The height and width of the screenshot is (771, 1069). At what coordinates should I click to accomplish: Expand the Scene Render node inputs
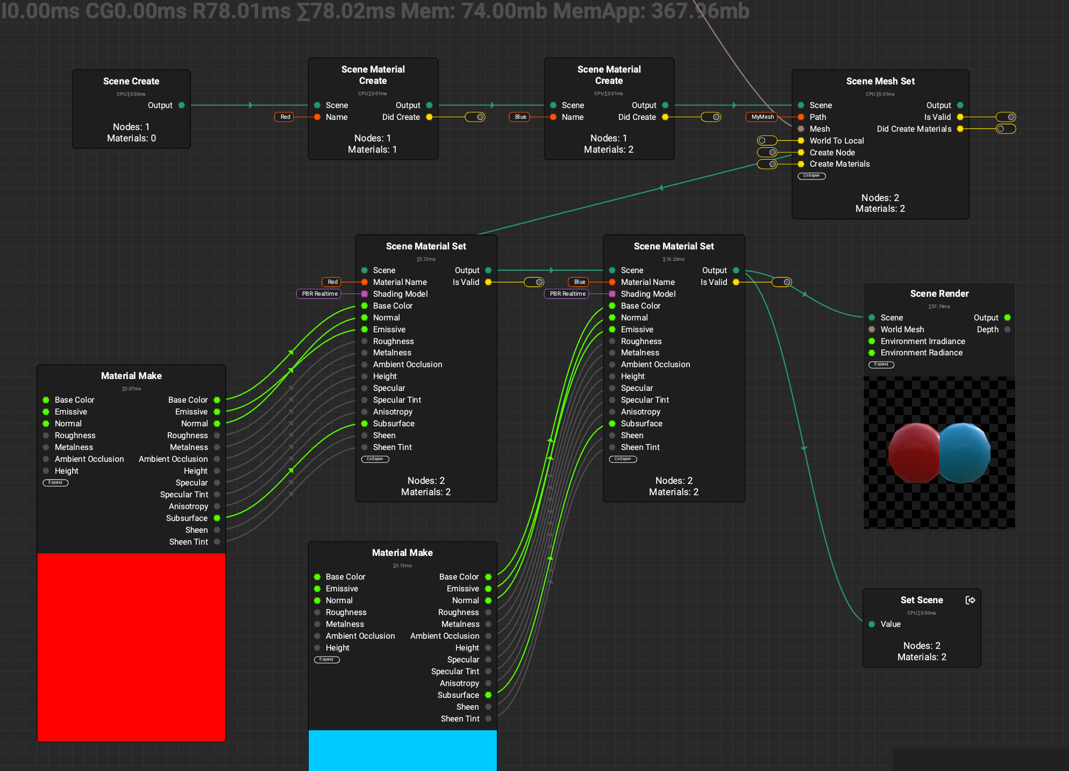pyautogui.click(x=881, y=365)
